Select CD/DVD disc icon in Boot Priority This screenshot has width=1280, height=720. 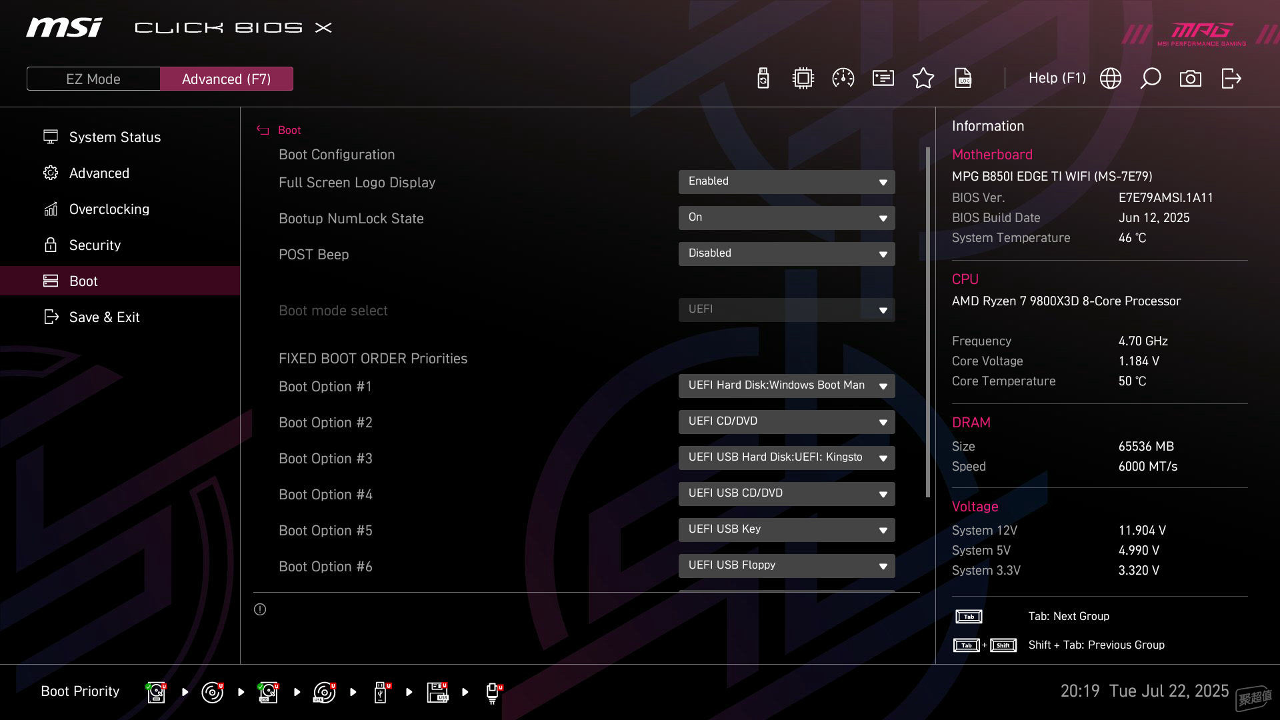(x=213, y=692)
